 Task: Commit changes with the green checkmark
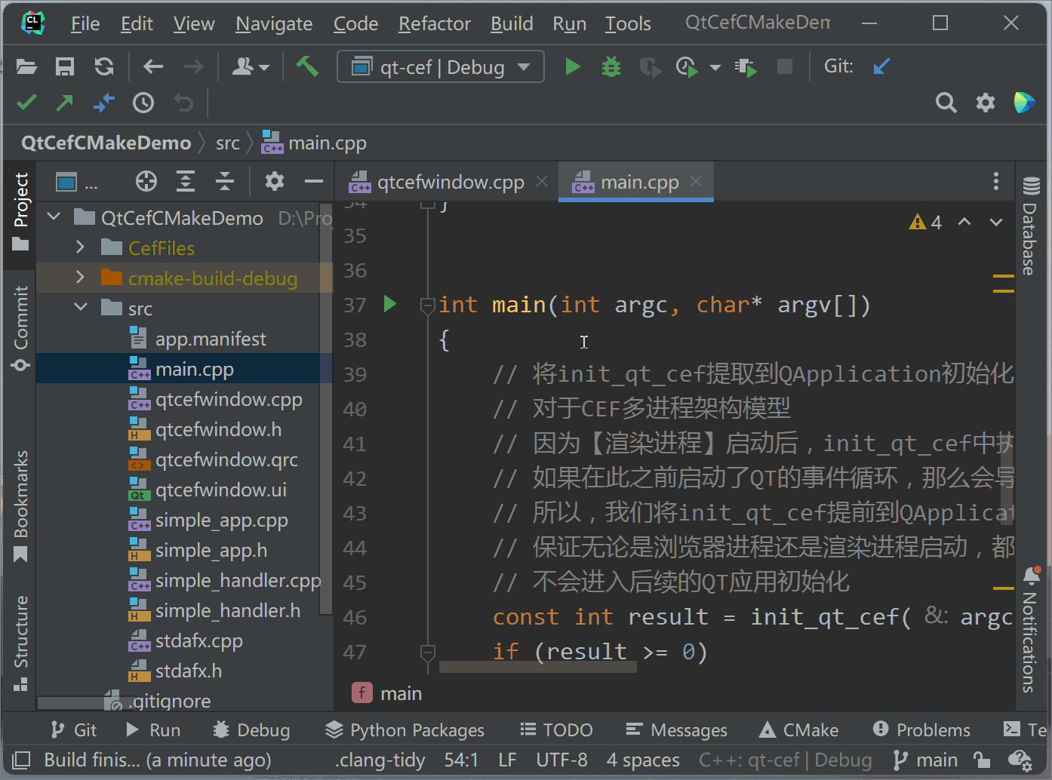[26, 102]
